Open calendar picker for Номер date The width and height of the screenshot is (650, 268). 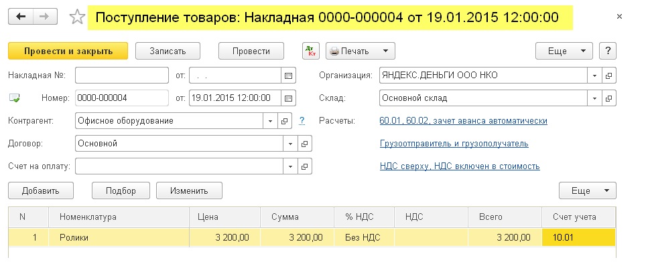[289, 98]
